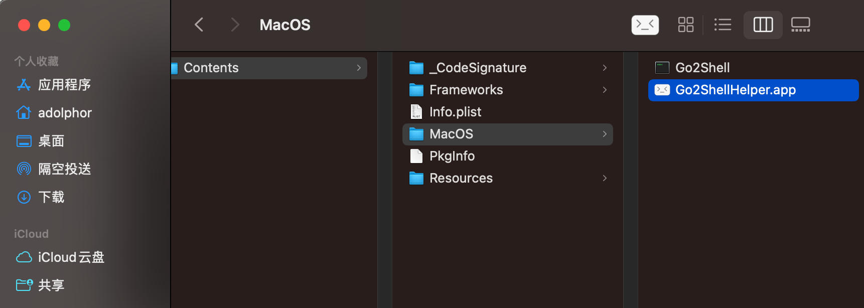Select the Frameworks name text
The height and width of the screenshot is (308, 864).
tap(466, 90)
